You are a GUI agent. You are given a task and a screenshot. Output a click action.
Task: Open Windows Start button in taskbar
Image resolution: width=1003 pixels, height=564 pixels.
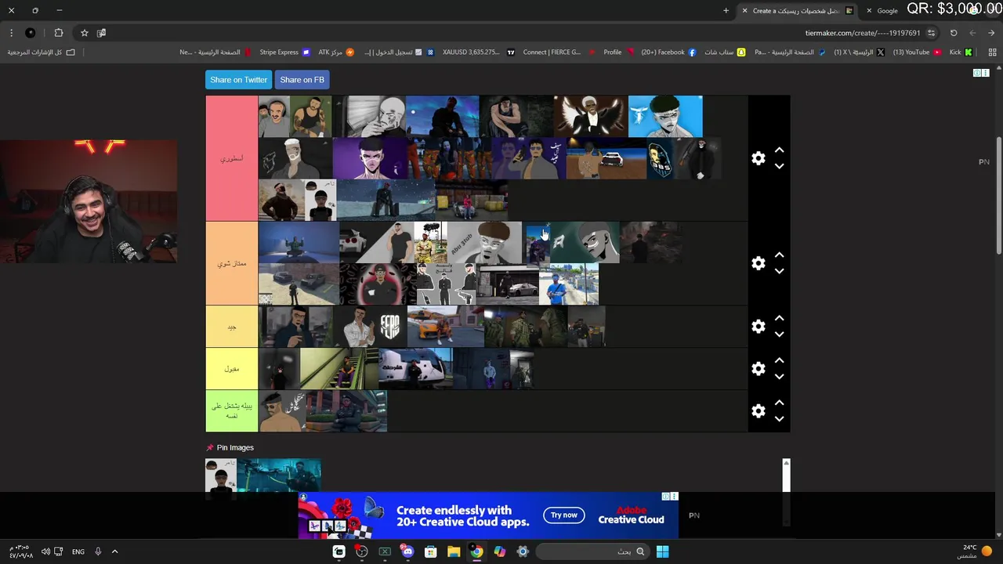[662, 551]
